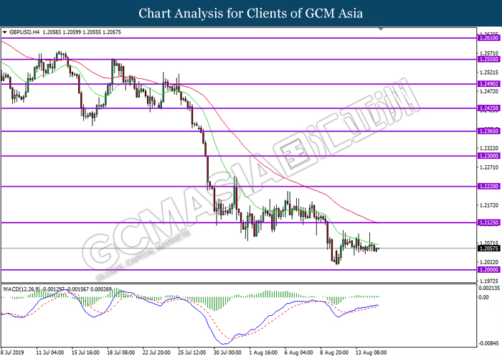Select the 1.24258 price level label
This screenshot has height=359, width=502.
pyautogui.click(x=488, y=108)
